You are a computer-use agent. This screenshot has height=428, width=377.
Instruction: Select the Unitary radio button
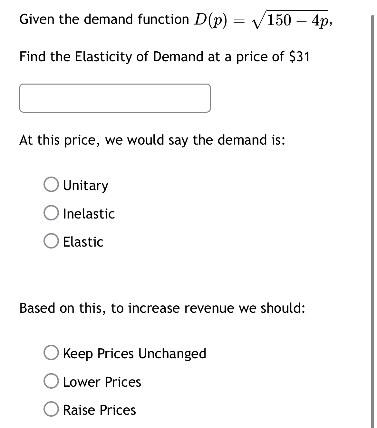[52, 185]
